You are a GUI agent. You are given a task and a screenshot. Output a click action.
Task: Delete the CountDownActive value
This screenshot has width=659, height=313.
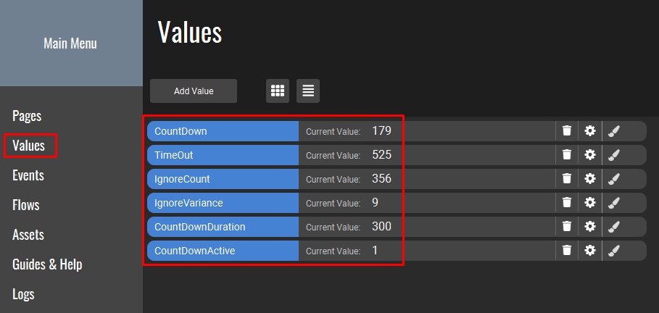point(567,251)
